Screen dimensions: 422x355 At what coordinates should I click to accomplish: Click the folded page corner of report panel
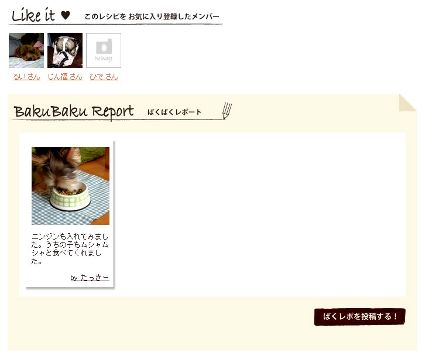pos(408,103)
